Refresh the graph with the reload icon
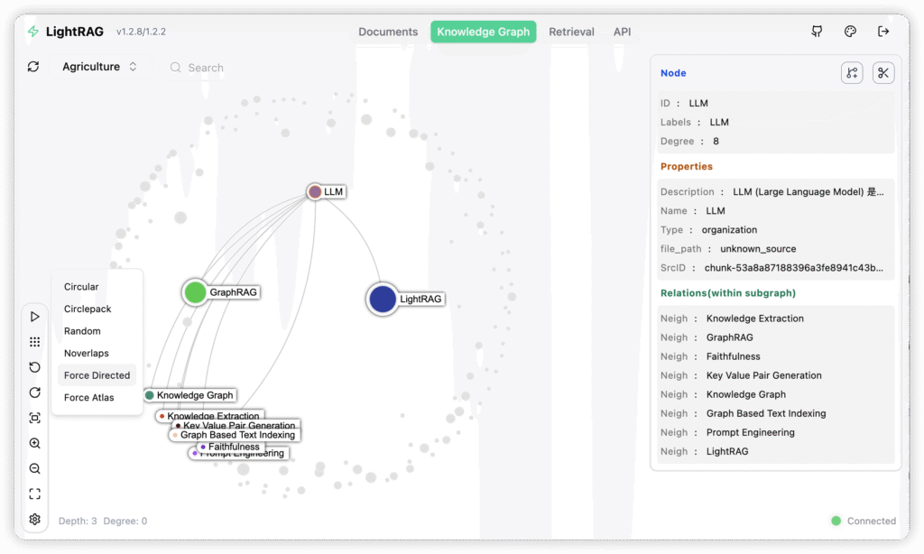924x554 pixels. (x=33, y=67)
